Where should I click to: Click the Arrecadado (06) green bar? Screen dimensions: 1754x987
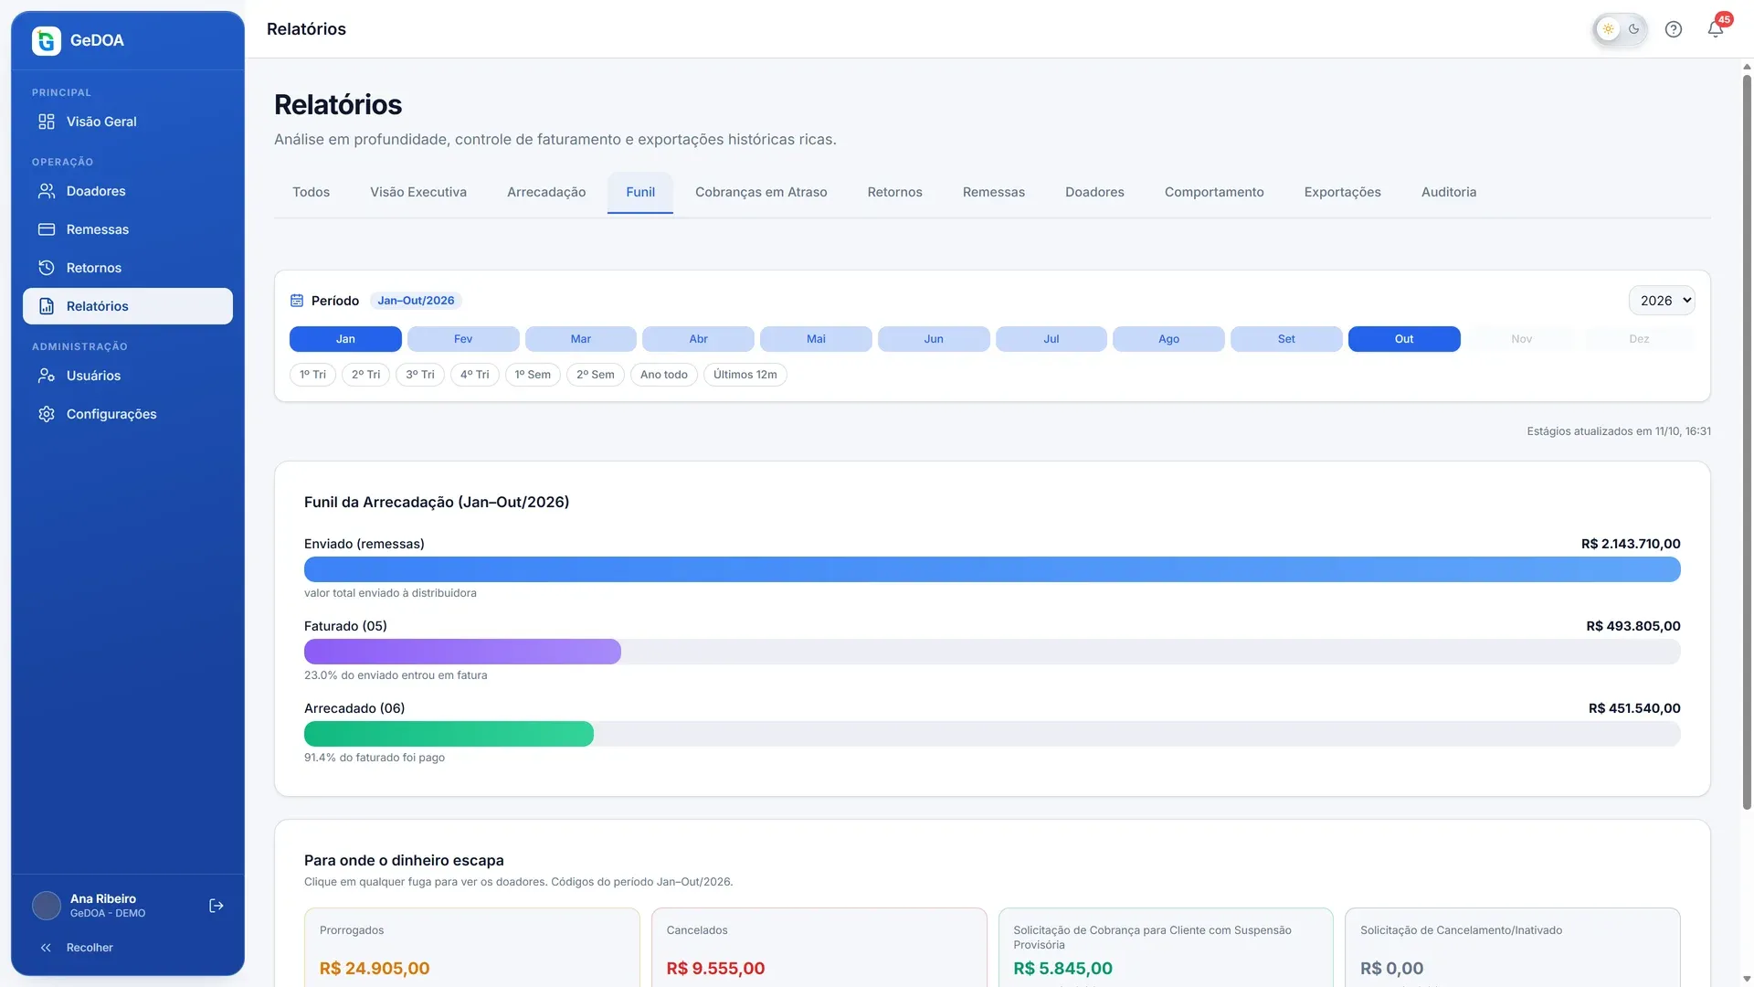click(449, 734)
